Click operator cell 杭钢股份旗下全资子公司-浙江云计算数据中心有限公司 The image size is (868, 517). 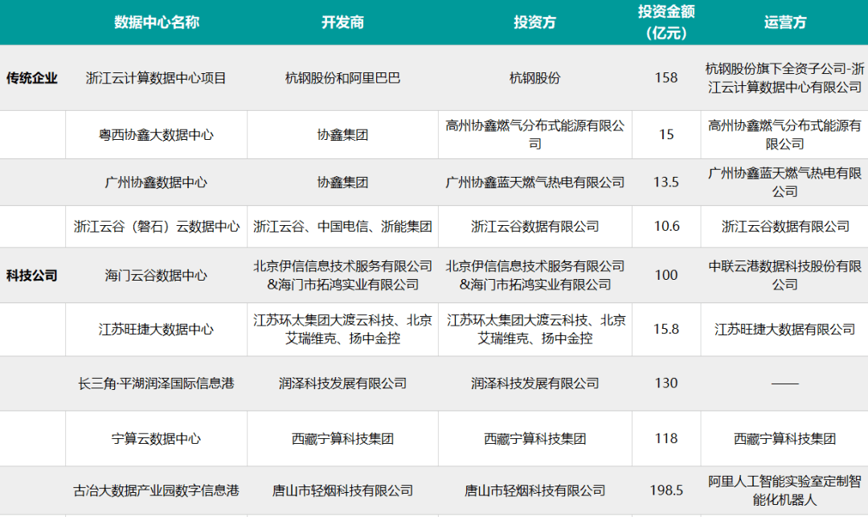click(785, 78)
